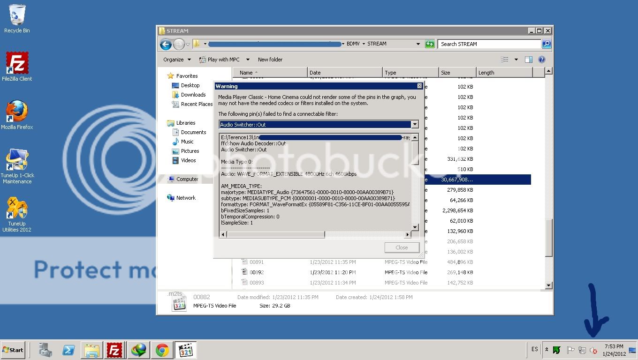Screen dimensions: 638x360
Task: Open Mozilla Firefox desktop shortcut
Action: point(17,115)
